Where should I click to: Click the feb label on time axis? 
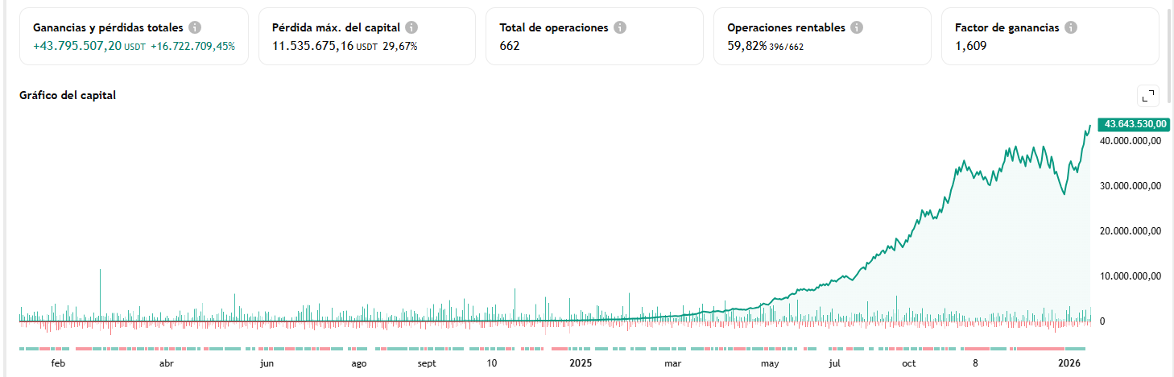click(58, 363)
